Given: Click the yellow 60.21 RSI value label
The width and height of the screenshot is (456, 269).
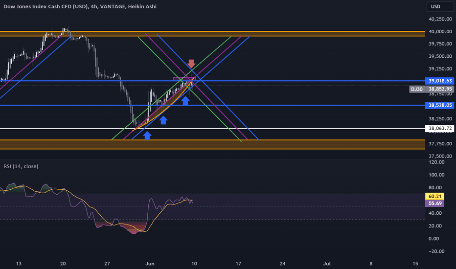Looking at the screenshot, I should click(x=435, y=196).
